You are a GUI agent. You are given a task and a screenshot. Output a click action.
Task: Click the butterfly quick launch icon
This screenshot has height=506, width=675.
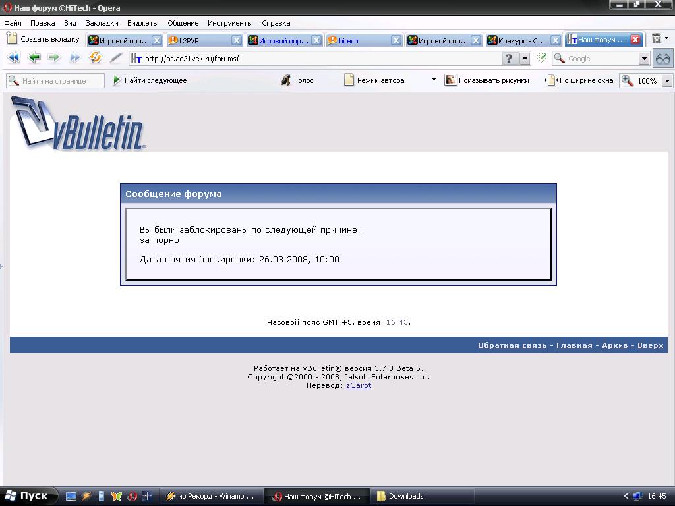[x=117, y=497]
